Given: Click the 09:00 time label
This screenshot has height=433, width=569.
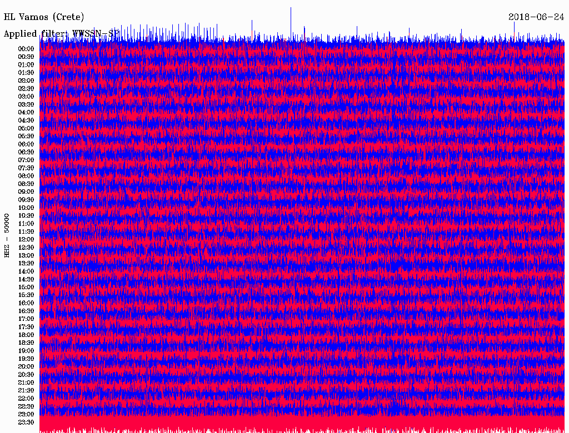Looking at the screenshot, I should (x=26, y=192).
